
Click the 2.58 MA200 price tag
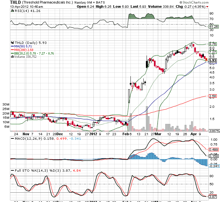(x=212, y=96)
